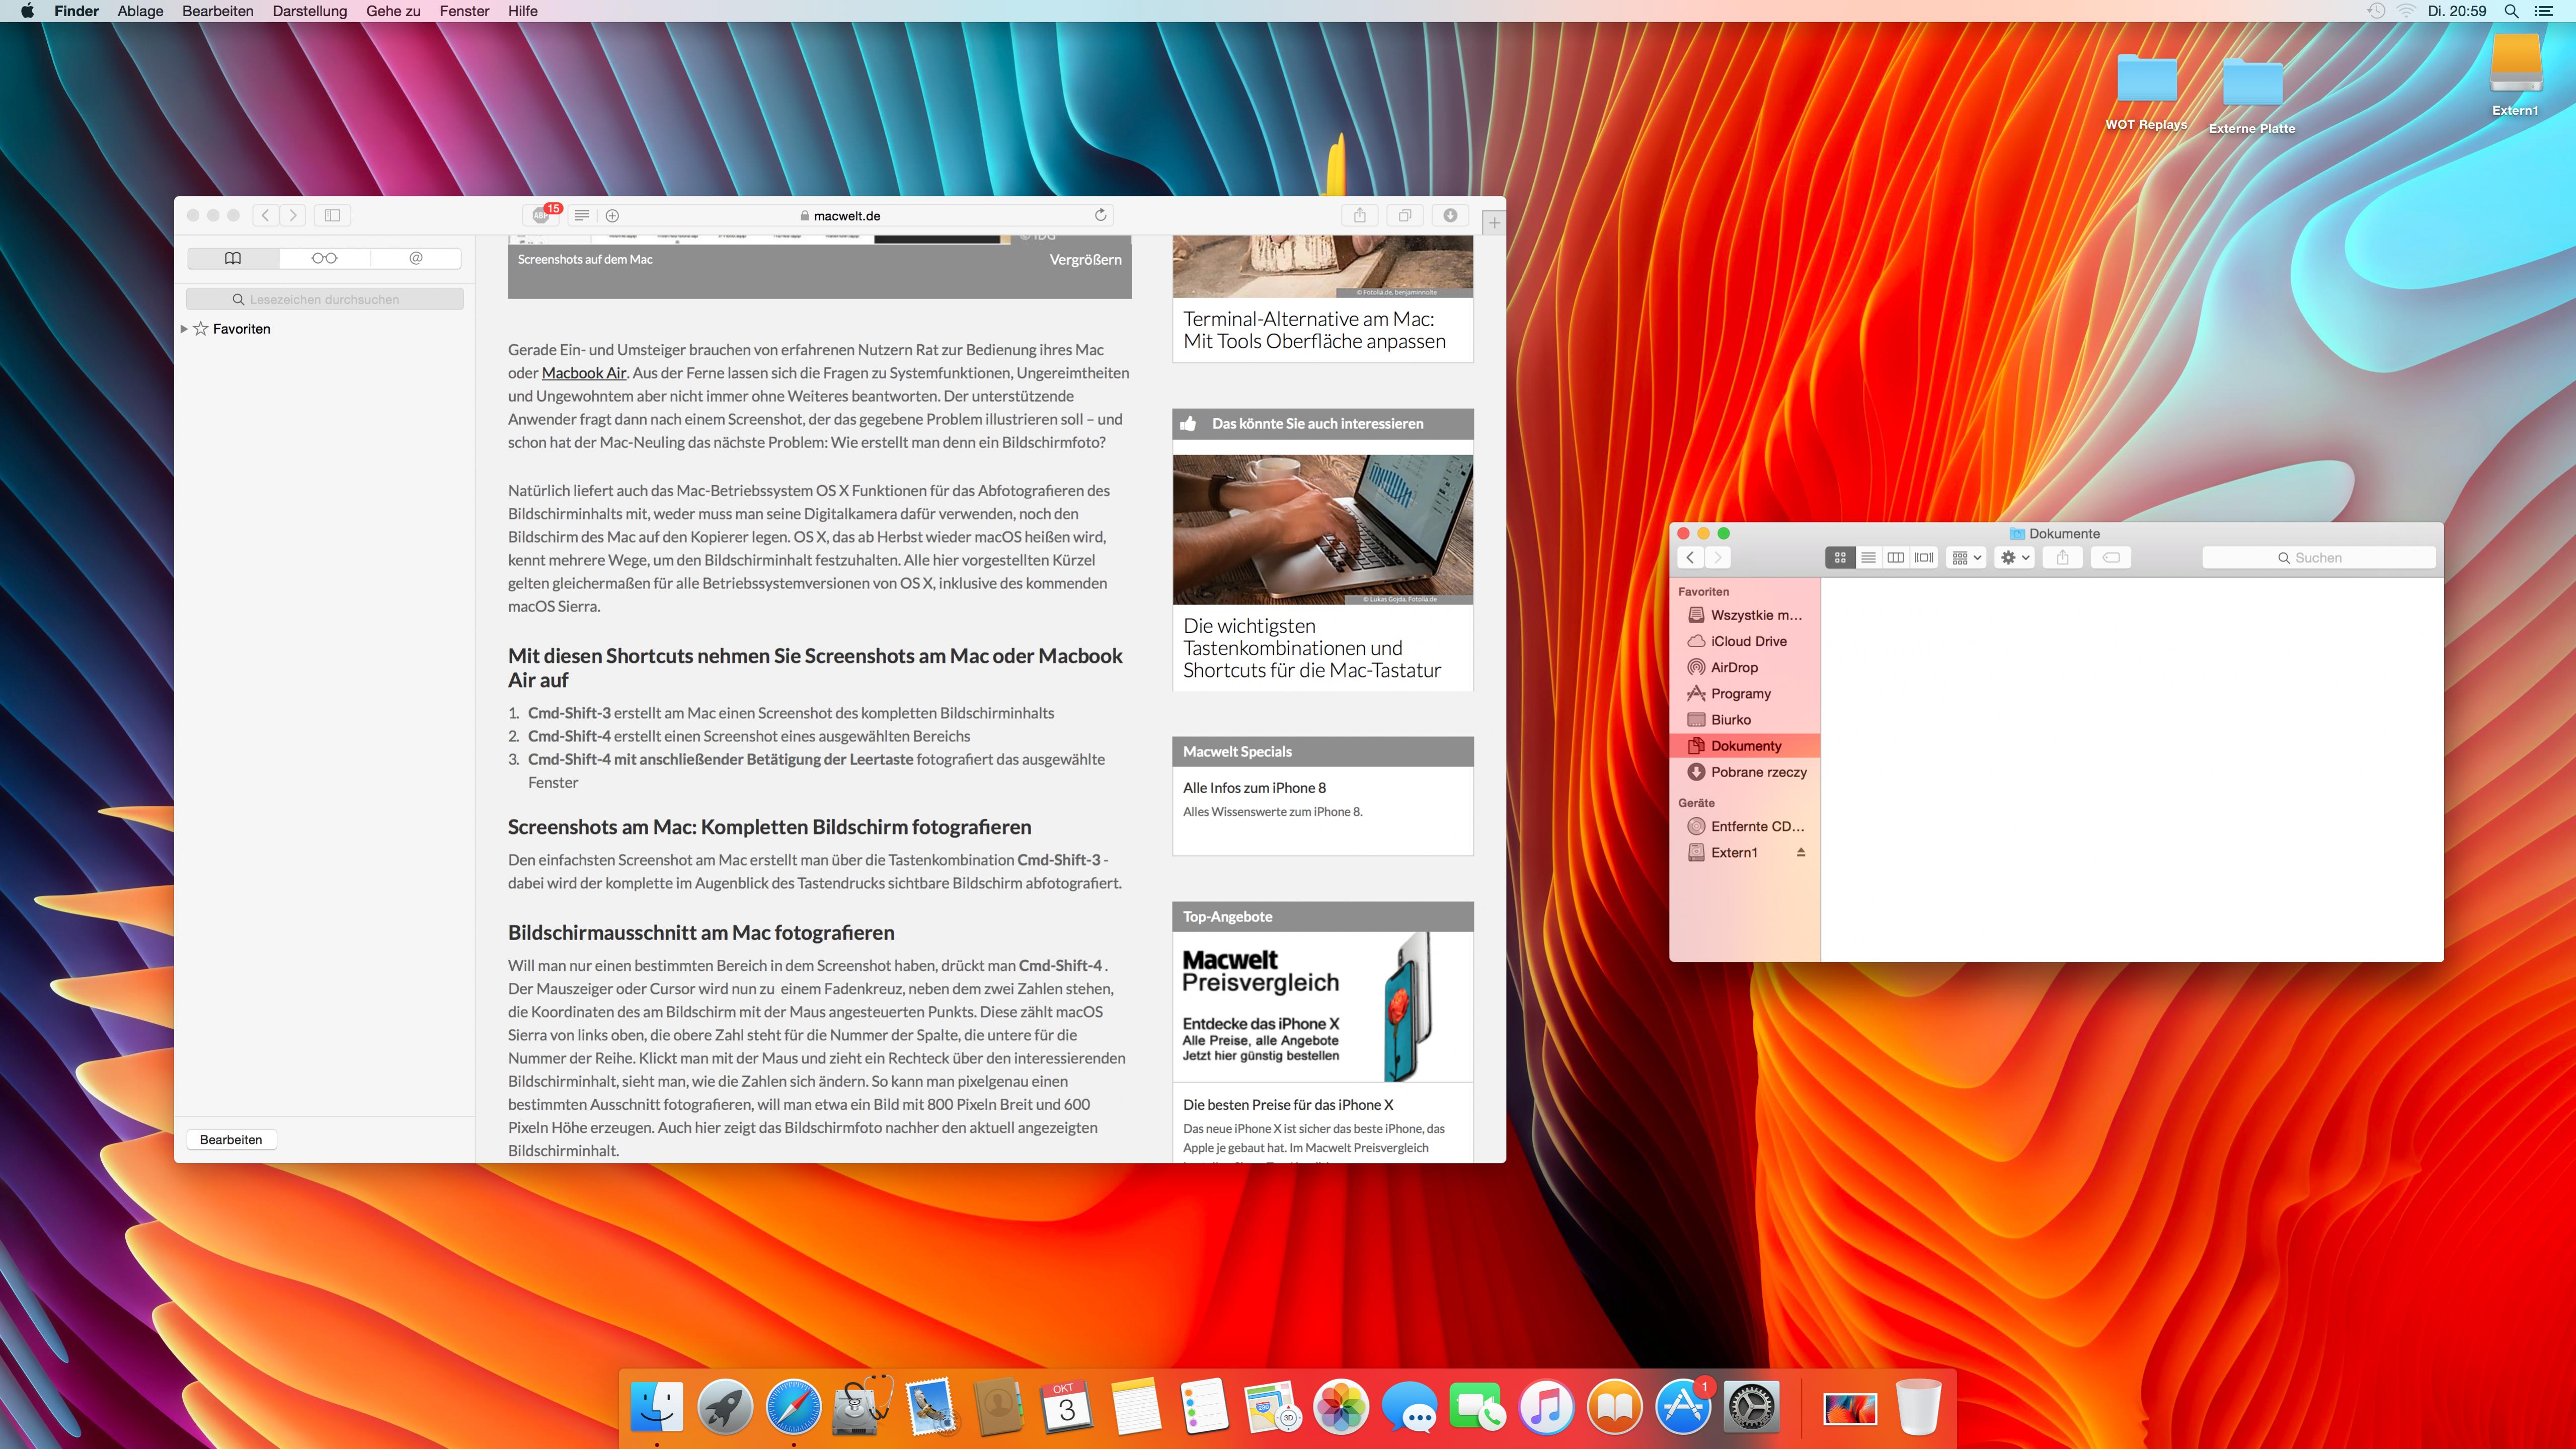Add new tab with plus button in Safari
The image size is (2576, 1449).
[1494, 223]
